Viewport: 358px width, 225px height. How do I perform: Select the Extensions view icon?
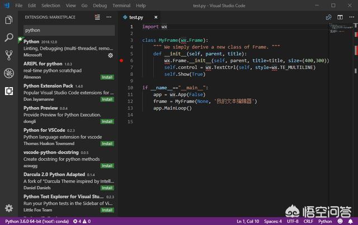pyautogui.click(x=9, y=91)
